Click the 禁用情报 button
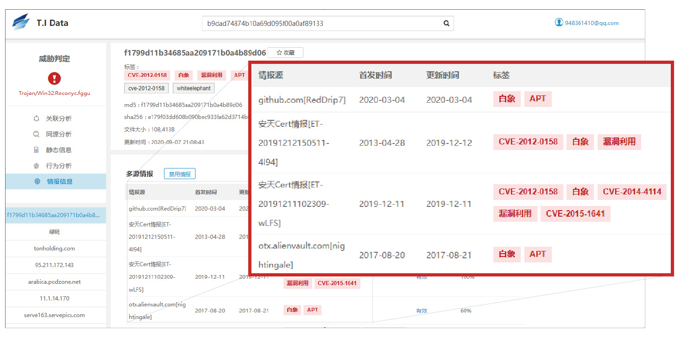 tap(180, 174)
